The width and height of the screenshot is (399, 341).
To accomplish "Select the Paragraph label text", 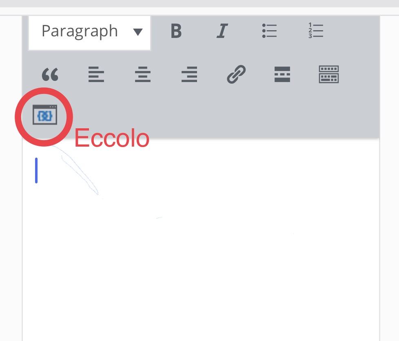I will pos(80,31).
